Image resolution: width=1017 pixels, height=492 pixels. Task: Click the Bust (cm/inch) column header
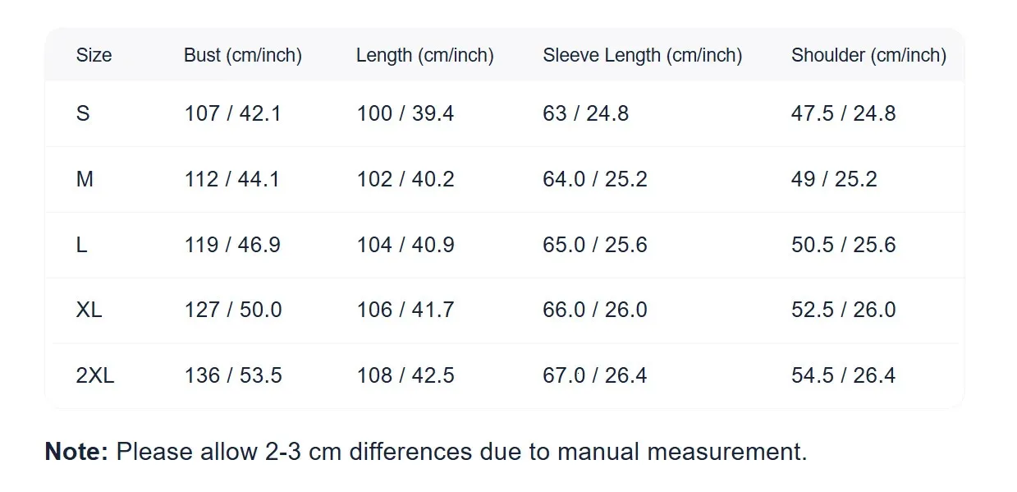(242, 56)
